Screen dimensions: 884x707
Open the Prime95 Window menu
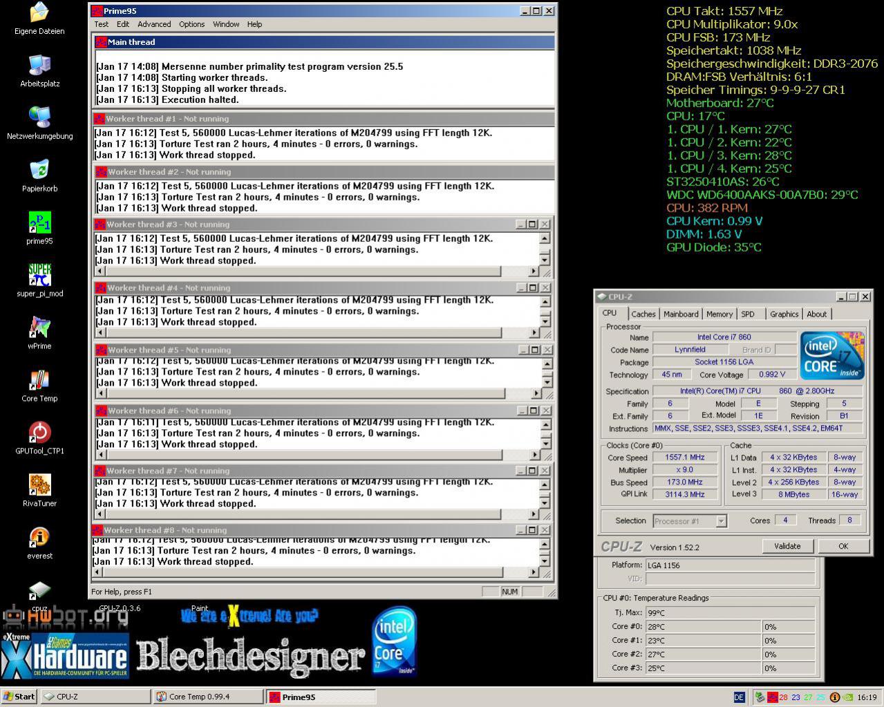click(226, 24)
